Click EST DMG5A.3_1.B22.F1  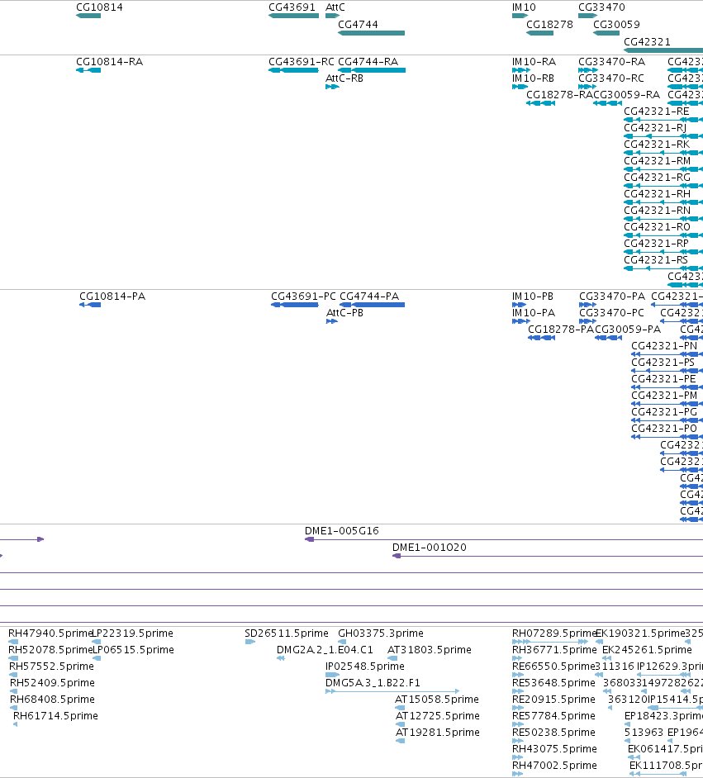click(373, 683)
